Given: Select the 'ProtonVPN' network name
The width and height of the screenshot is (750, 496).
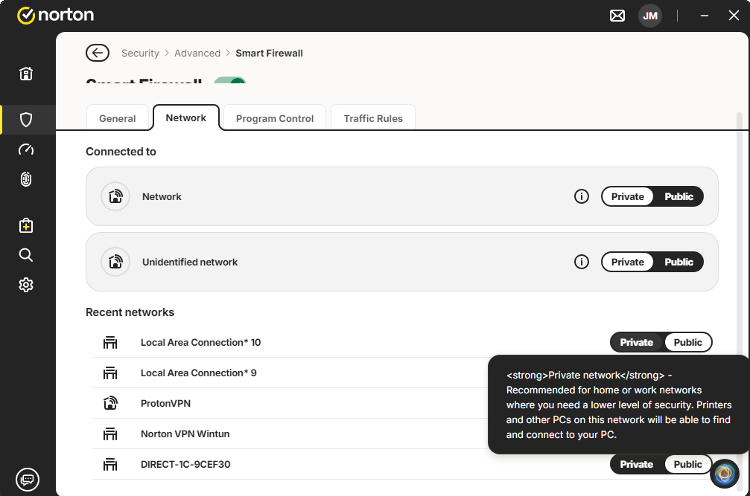Looking at the screenshot, I should click(165, 403).
